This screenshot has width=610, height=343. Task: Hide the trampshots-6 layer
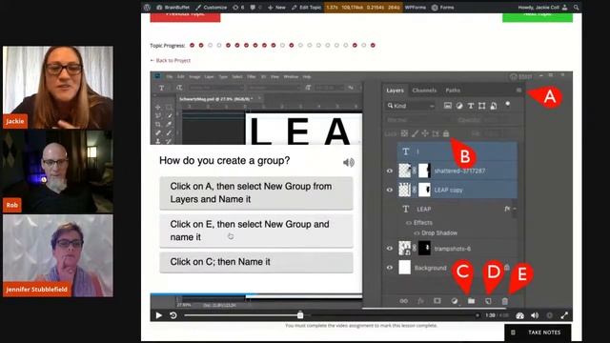pos(390,248)
